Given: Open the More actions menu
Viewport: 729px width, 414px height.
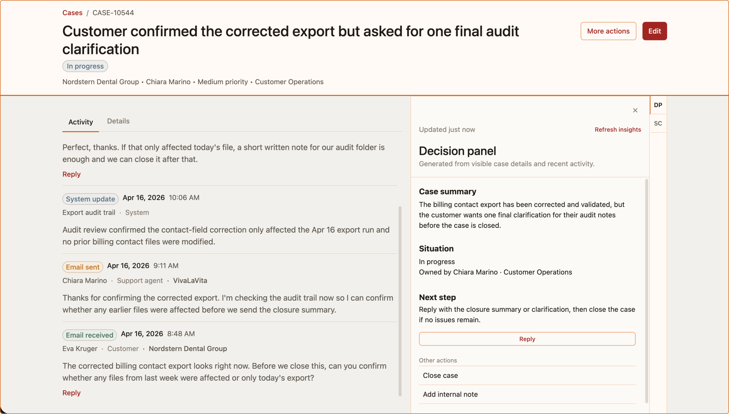Looking at the screenshot, I should tap(608, 31).
